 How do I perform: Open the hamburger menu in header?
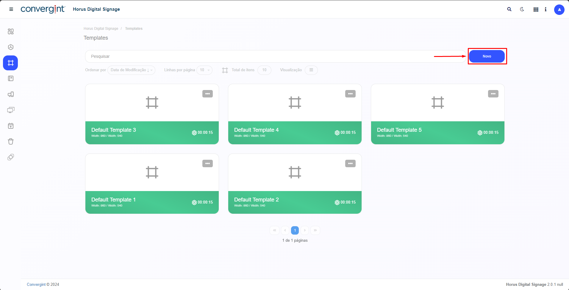coord(11,9)
